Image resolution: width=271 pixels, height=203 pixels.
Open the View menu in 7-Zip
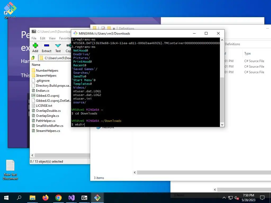click(x=52, y=38)
